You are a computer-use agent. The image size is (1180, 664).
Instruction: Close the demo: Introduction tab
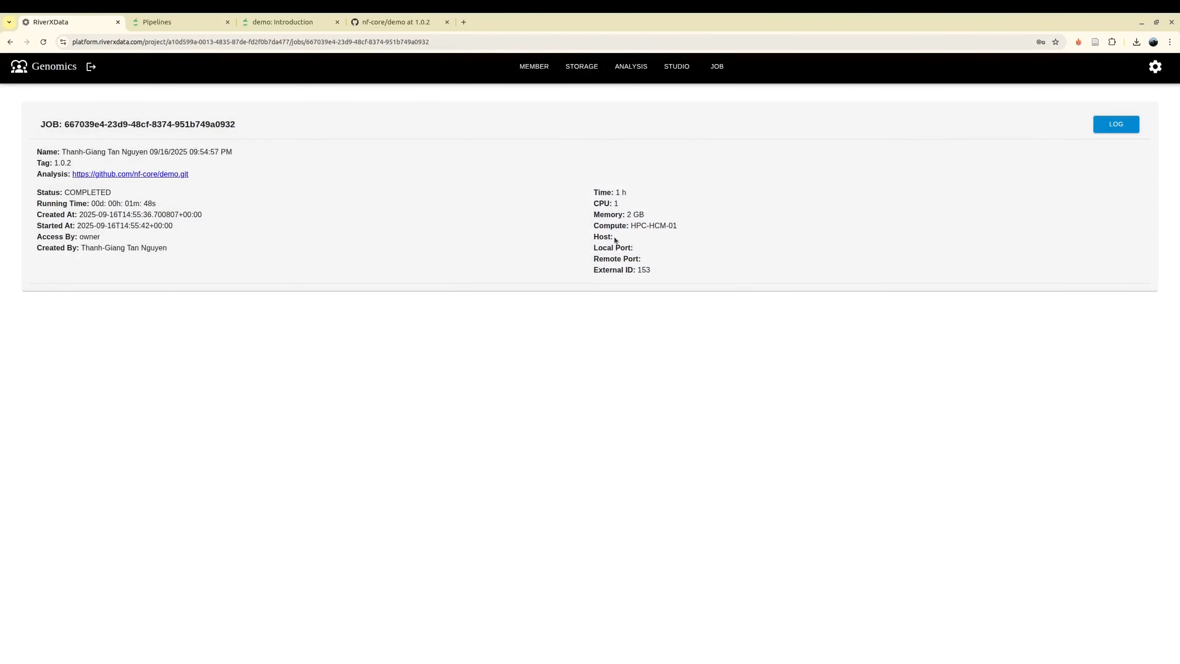[337, 22]
